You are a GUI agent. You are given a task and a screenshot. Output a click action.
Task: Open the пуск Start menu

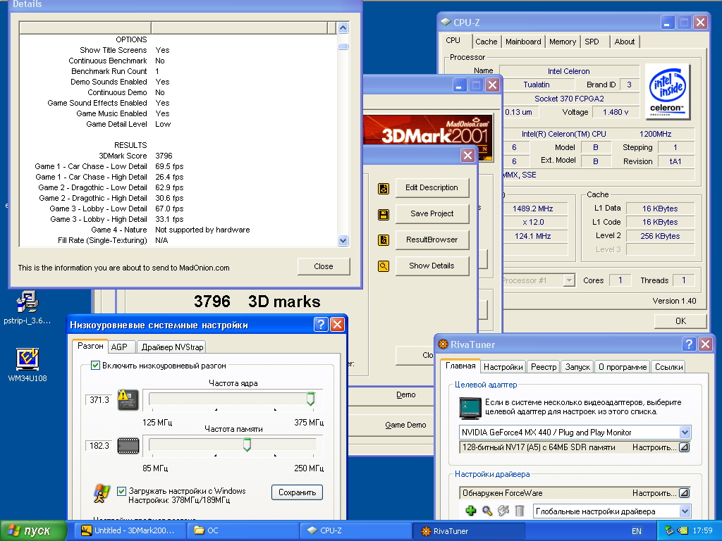(34, 531)
